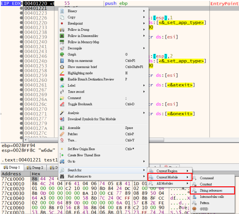Select Intermodular calls option

click(212, 197)
